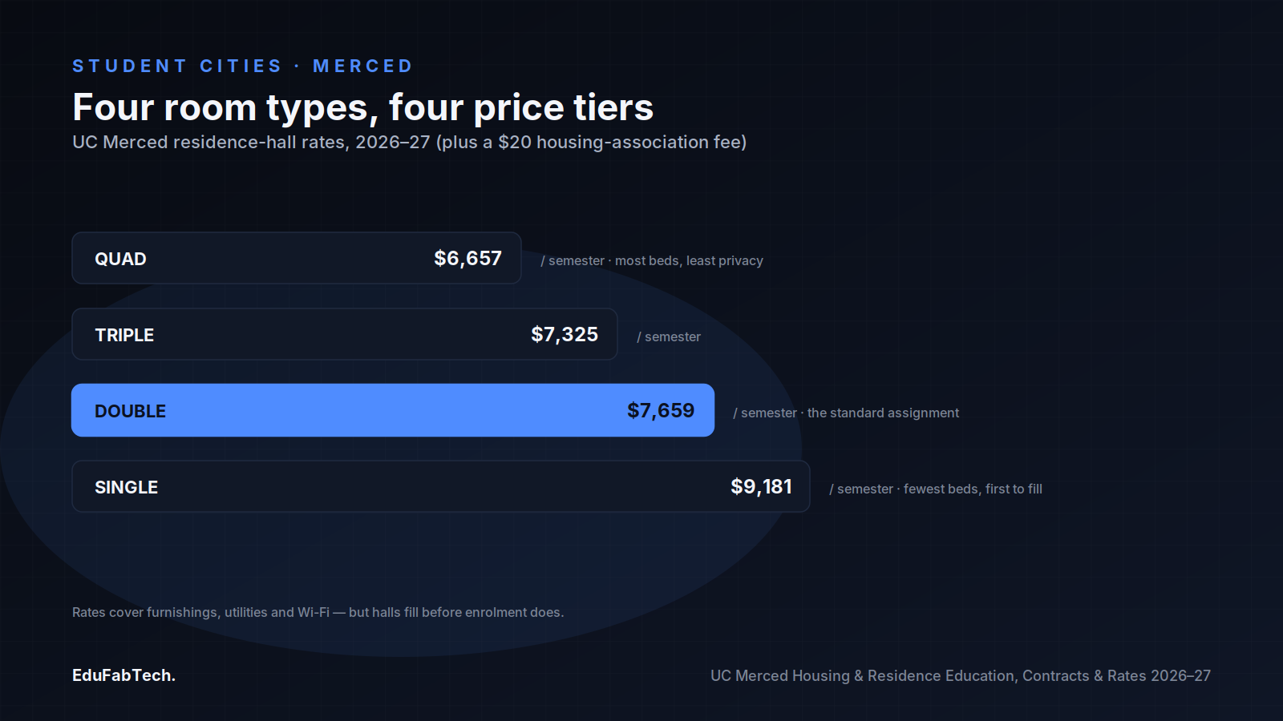Click the '/ semester' label beside TRIPLE
This screenshot has width=1283, height=721.
669,336
